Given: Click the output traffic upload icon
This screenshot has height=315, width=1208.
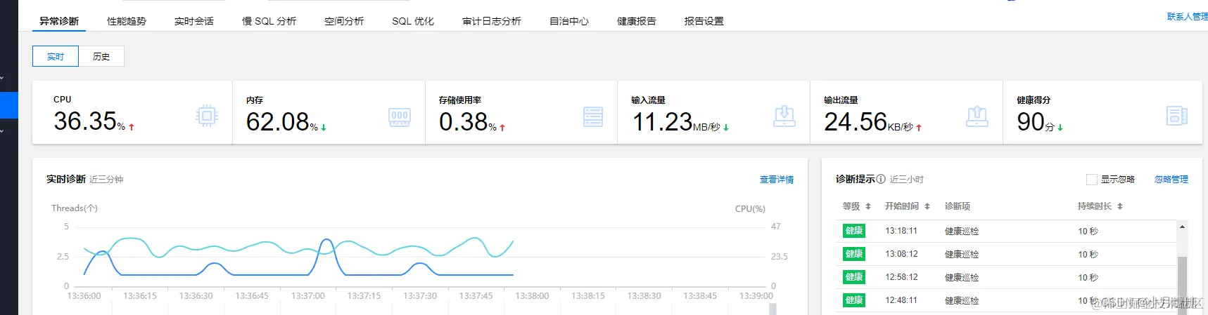Looking at the screenshot, I should [x=977, y=116].
